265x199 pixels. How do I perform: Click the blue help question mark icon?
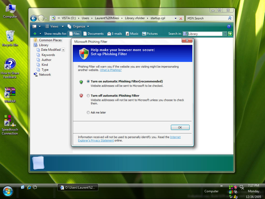pos(229,26)
